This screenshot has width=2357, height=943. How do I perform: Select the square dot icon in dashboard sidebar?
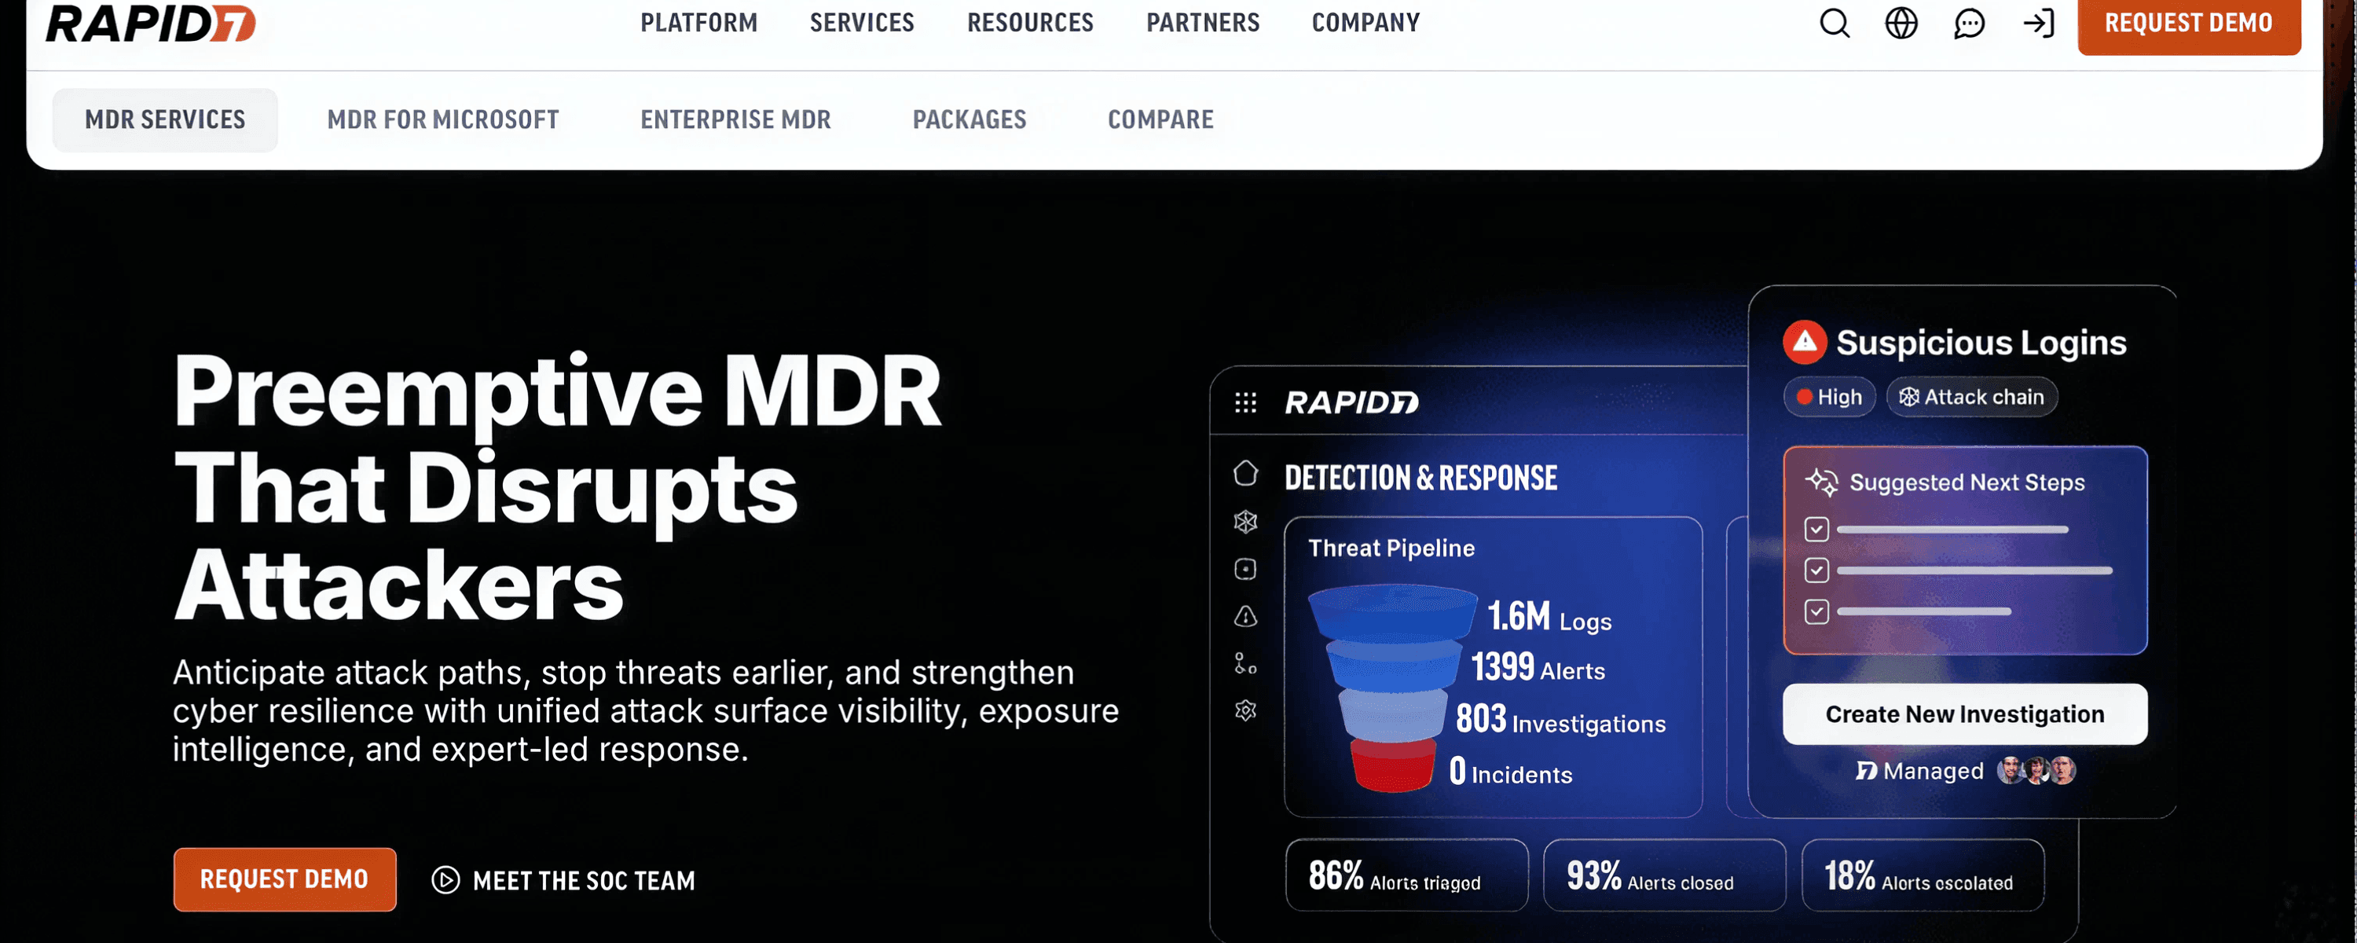pyautogui.click(x=1245, y=570)
